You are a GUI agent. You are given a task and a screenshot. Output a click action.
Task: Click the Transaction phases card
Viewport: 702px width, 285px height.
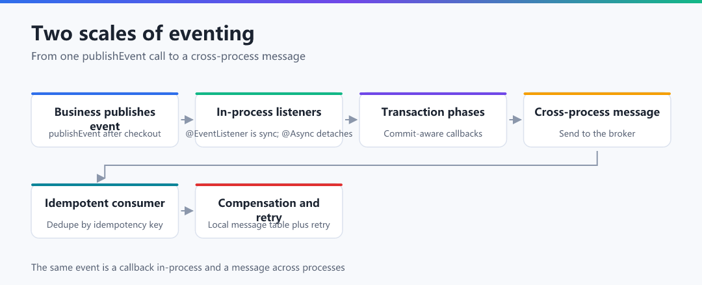pyautogui.click(x=433, y=120)
